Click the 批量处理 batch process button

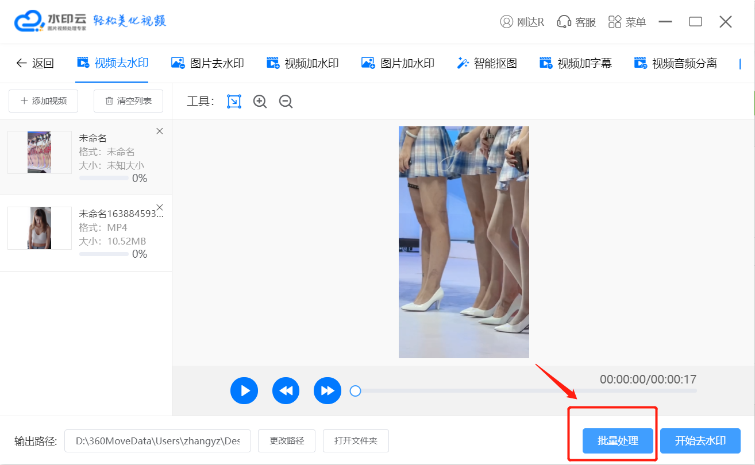(x=618, y=441)
